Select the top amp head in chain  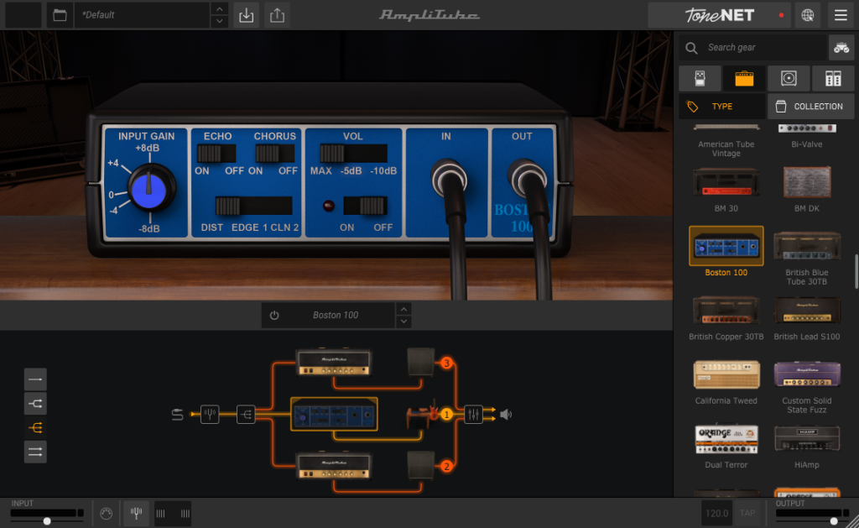tap(334, 362)
